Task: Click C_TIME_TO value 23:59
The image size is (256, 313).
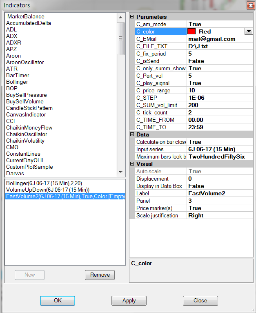Action: [220, 127]
